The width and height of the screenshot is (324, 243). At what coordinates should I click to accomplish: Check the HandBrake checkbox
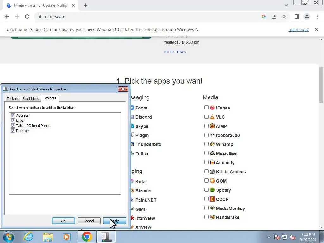(206, 217)
